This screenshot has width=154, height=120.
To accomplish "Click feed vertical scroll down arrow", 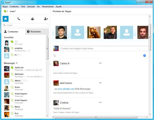I will (x=150, y=114).
